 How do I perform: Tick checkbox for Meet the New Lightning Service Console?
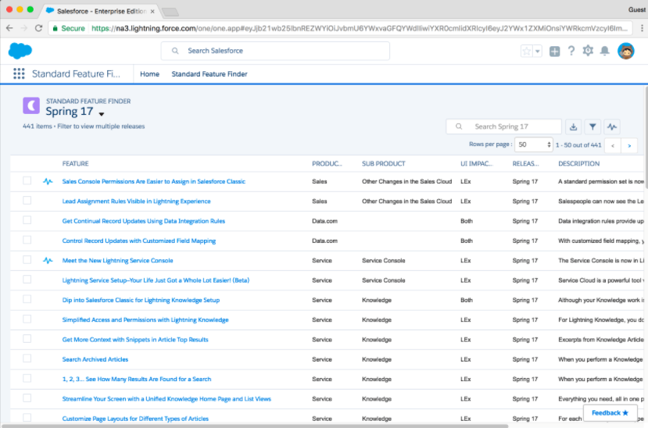[27, 260]
